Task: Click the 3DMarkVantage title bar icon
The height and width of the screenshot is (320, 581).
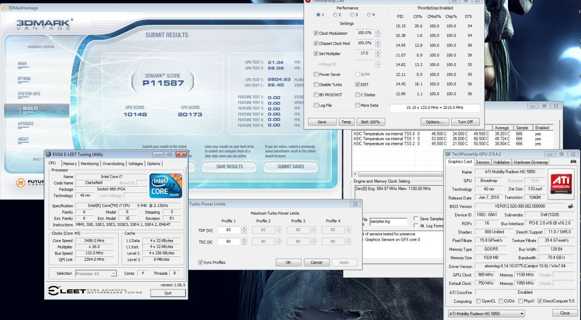Action: point(5,8)
